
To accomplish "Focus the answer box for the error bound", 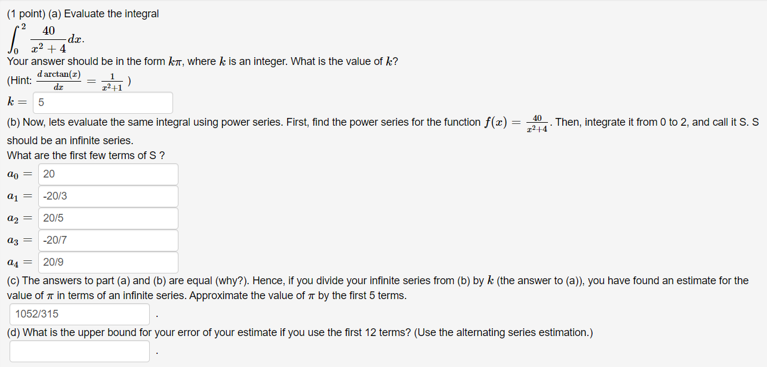I will click(x=79, y=351).
